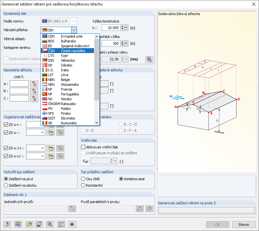Image resolution: width=259 pixels, height=231 pixels.
Task: Choose BDS Bulharsko from list
Action: (x=67, y=41)
